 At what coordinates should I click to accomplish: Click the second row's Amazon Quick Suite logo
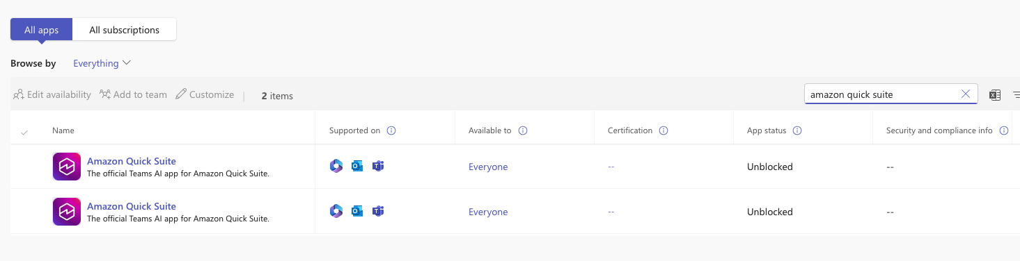point(67,212)
